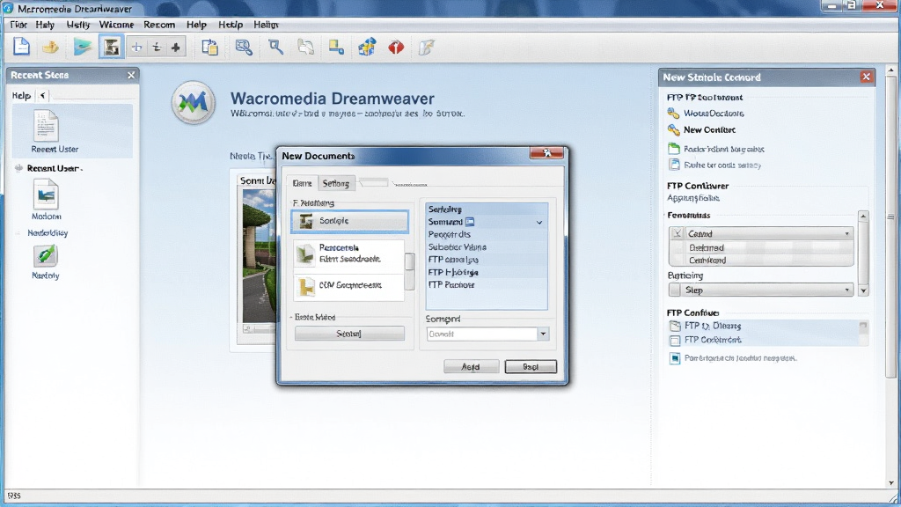
Task: Expand the Recent User tree node
Action: click(18, 168)
